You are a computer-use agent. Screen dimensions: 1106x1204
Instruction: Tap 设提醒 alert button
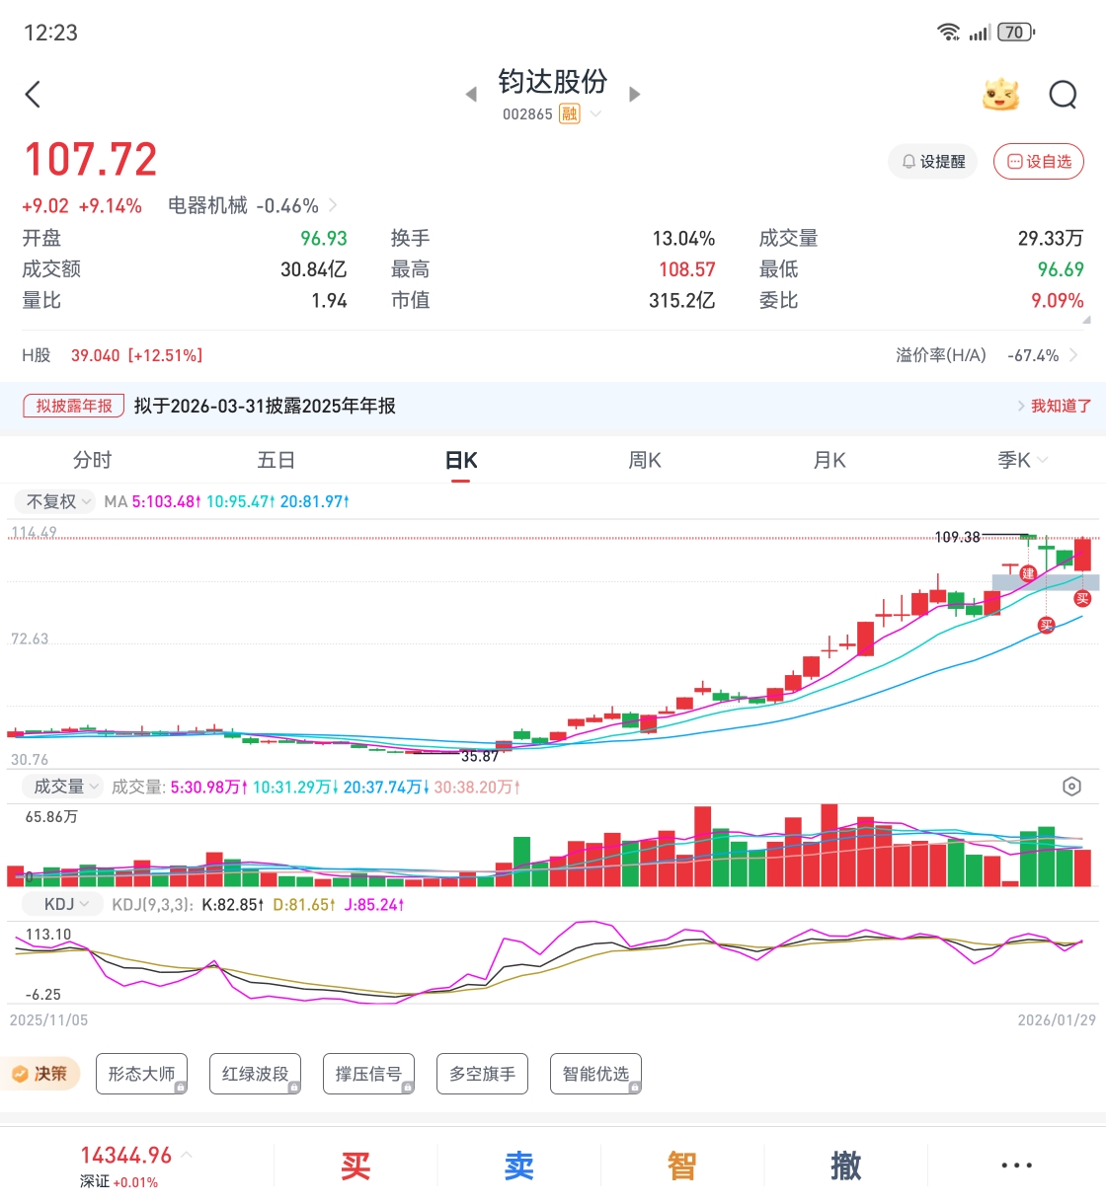tap(933, 161)
